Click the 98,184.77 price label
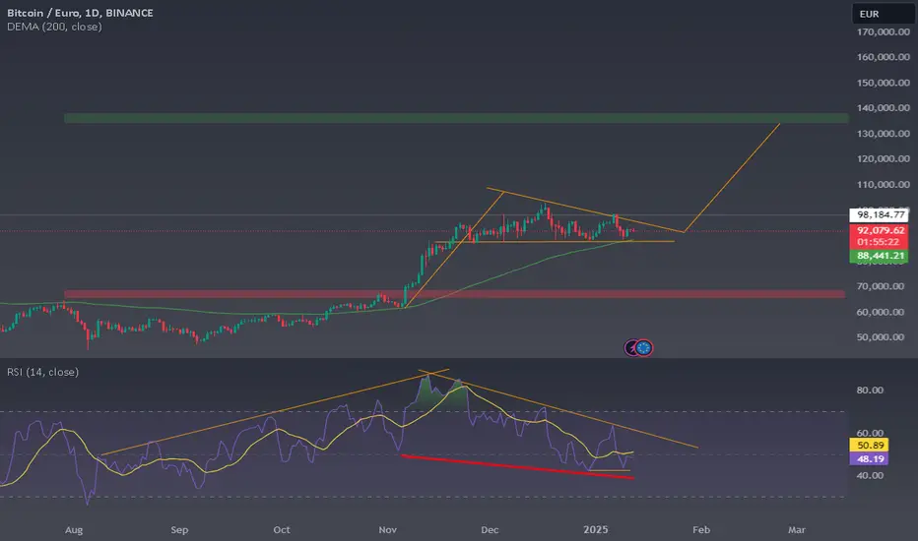Image resolution: width=918 pixels, height=541 pixels. pos(879,214)
